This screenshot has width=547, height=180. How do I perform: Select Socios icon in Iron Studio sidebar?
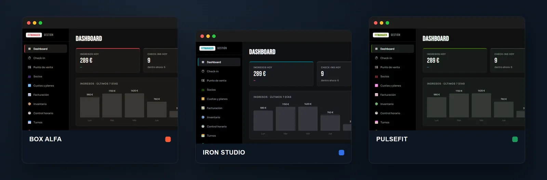point(203,90)
